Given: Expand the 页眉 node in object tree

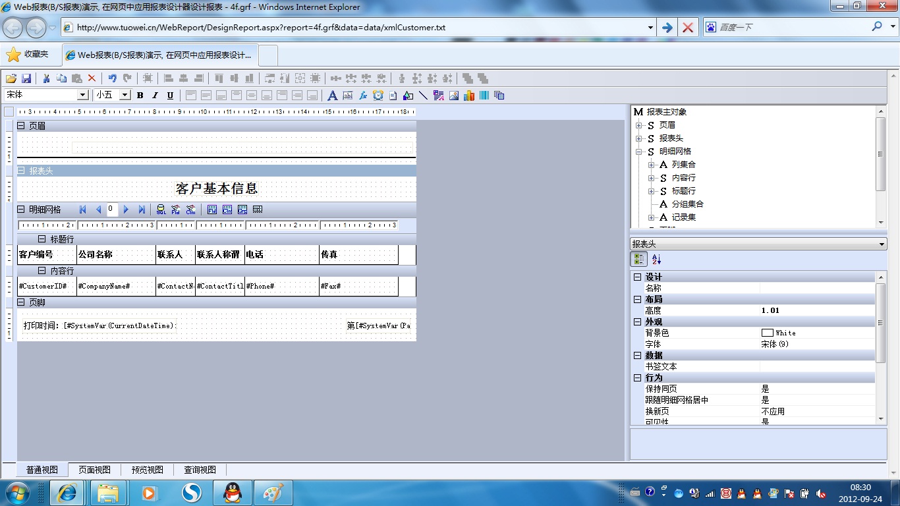Looking at the screenshot, I should pyautogui.click(x=638, y=125).
